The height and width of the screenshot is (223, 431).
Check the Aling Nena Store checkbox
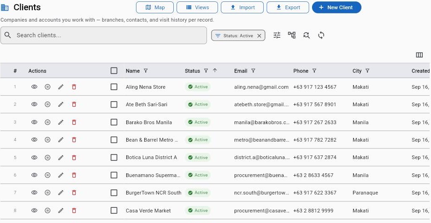pyautogui.click(x=114, y=87)
